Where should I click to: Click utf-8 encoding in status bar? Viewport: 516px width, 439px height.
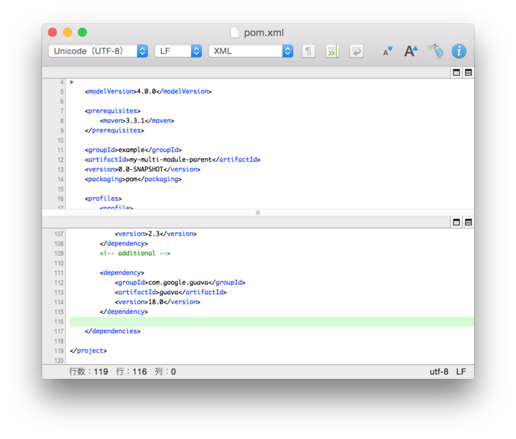[x=439, y=372]
